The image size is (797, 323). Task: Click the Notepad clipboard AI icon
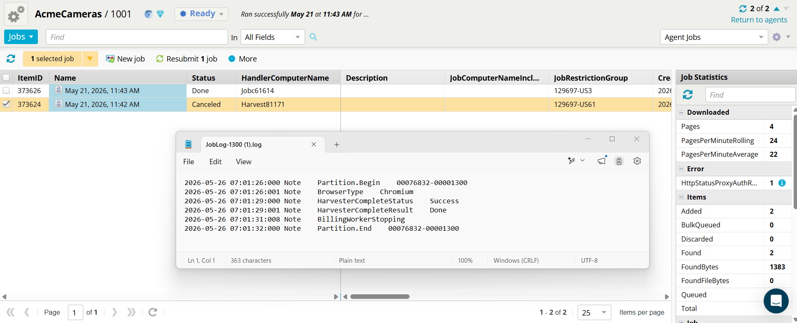click(619, 161)
